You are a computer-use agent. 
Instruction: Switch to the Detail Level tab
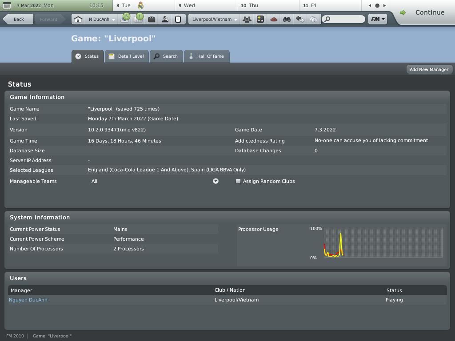coord(127,56)
